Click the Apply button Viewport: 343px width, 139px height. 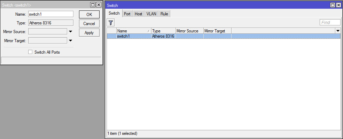89,33
